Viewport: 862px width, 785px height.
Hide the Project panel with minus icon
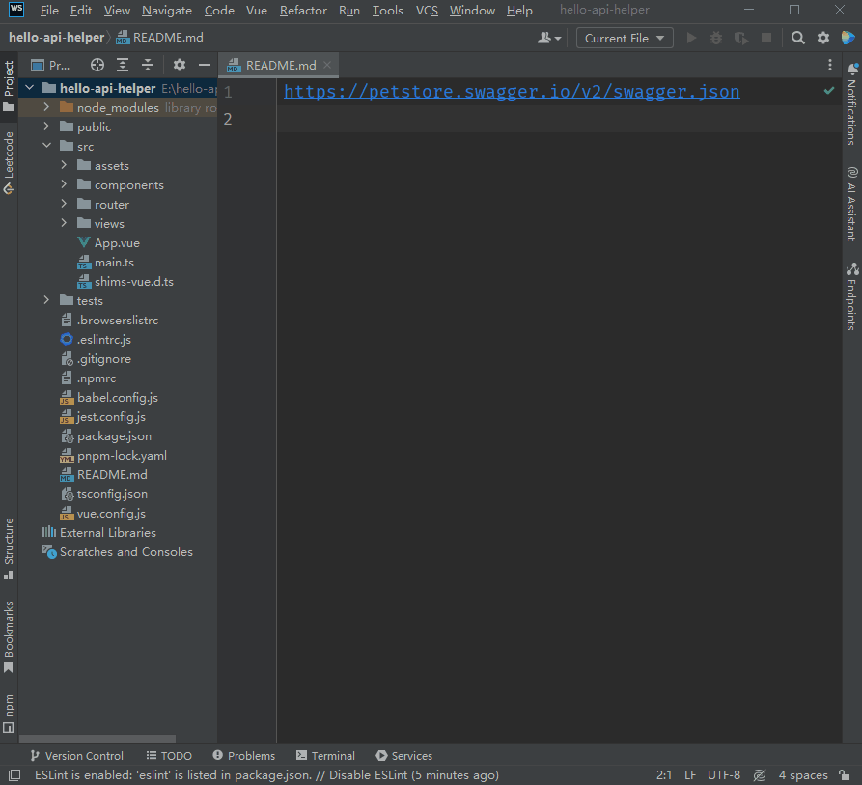204,65
